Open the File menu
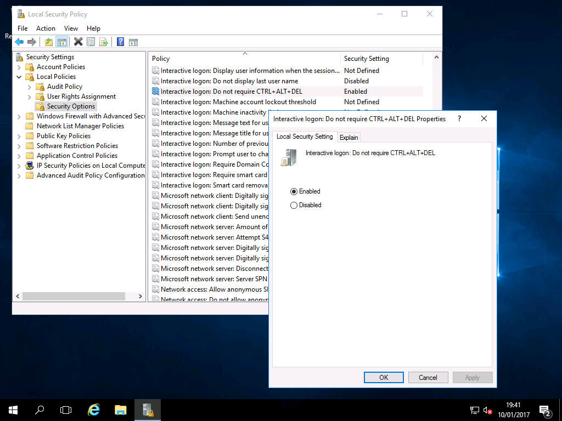Image resolution: width=562 pixels, height=421 pixels. [x=23, y=29]
